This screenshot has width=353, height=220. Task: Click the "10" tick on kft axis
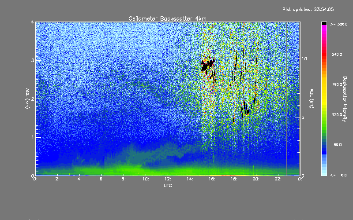point(304,59)
